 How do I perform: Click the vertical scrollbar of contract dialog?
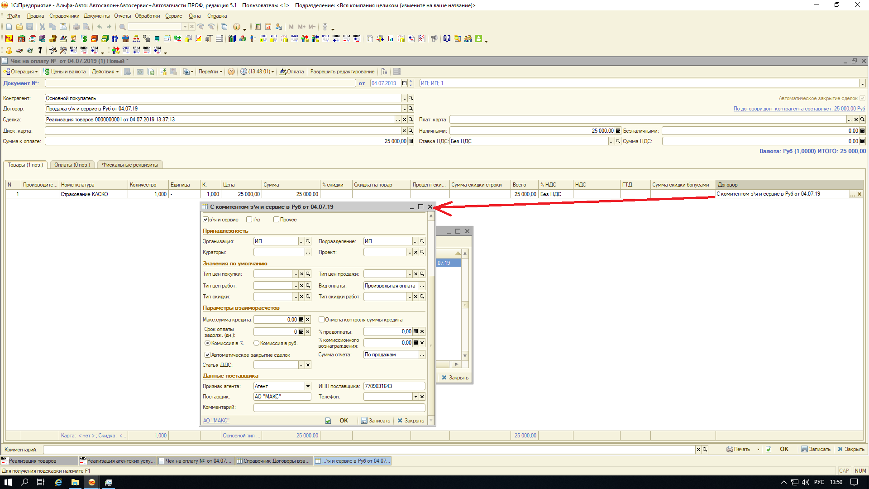click(x=431, y=318)
